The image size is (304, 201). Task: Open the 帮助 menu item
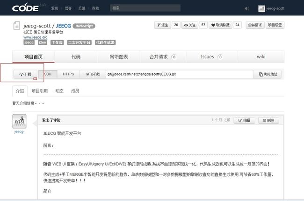[95, 8]
